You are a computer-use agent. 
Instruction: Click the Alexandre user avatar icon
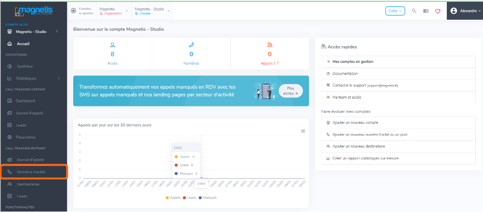click(453, 11)
